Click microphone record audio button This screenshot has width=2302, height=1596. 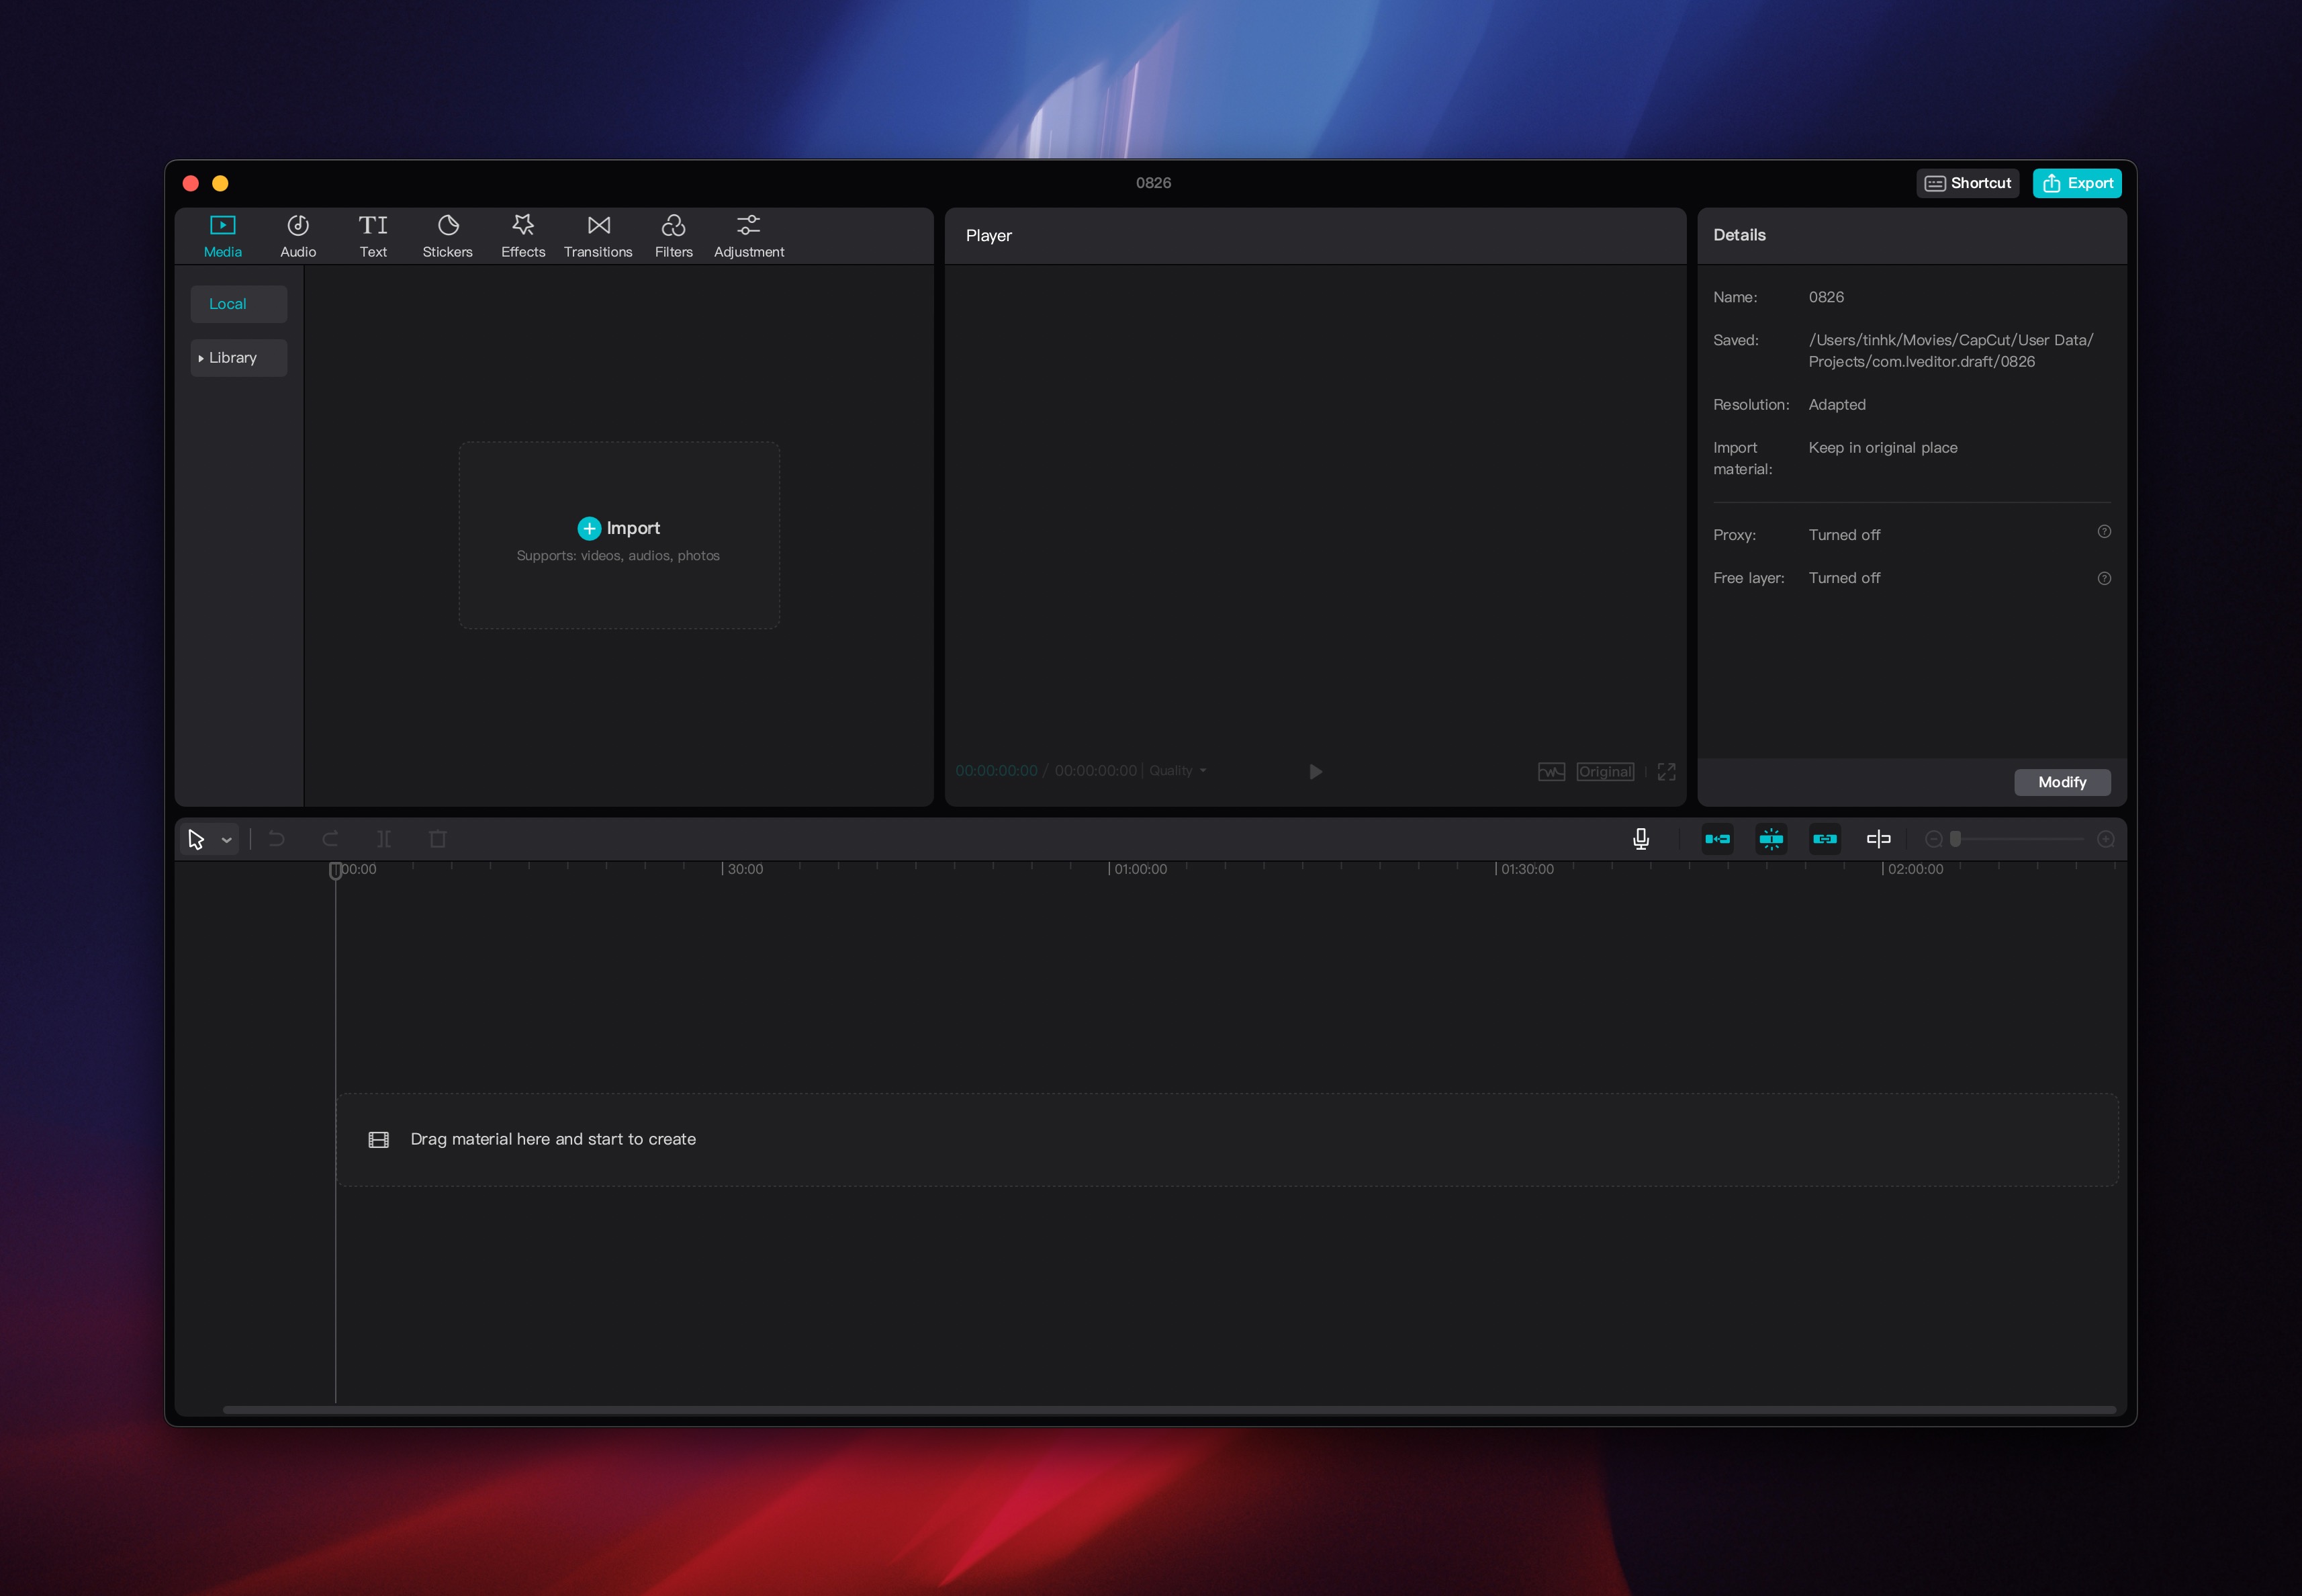1641,838
